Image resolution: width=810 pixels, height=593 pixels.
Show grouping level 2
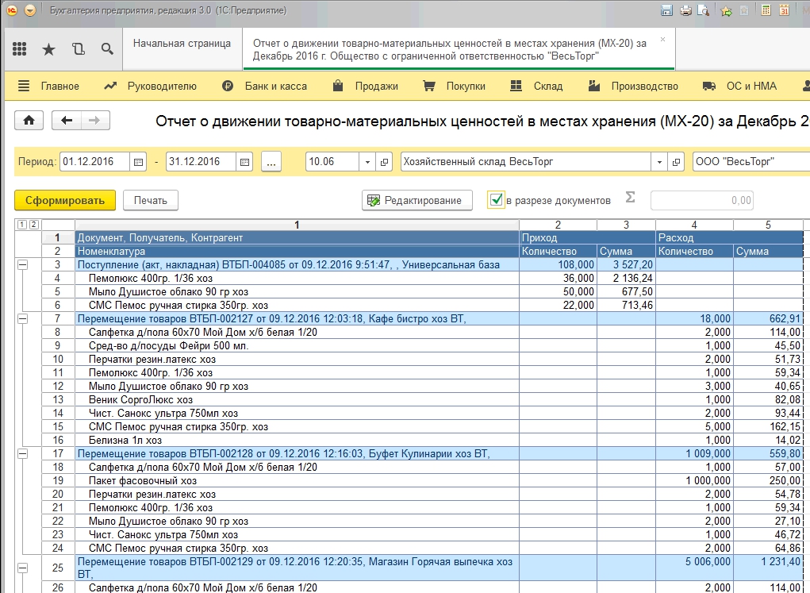coord(33,225)
